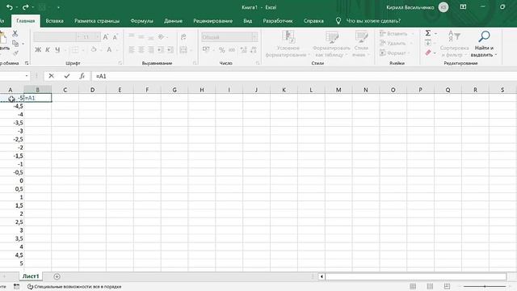Open the Стили ячеек gallery
The height and width of the screenshot is (291, 517).
(x=361, y=44)
